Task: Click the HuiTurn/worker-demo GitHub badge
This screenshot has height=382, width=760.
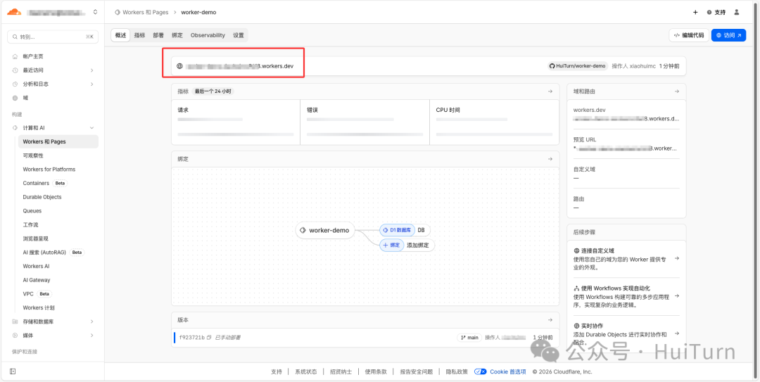Action: pyautogui.click(x=578, y=66)
